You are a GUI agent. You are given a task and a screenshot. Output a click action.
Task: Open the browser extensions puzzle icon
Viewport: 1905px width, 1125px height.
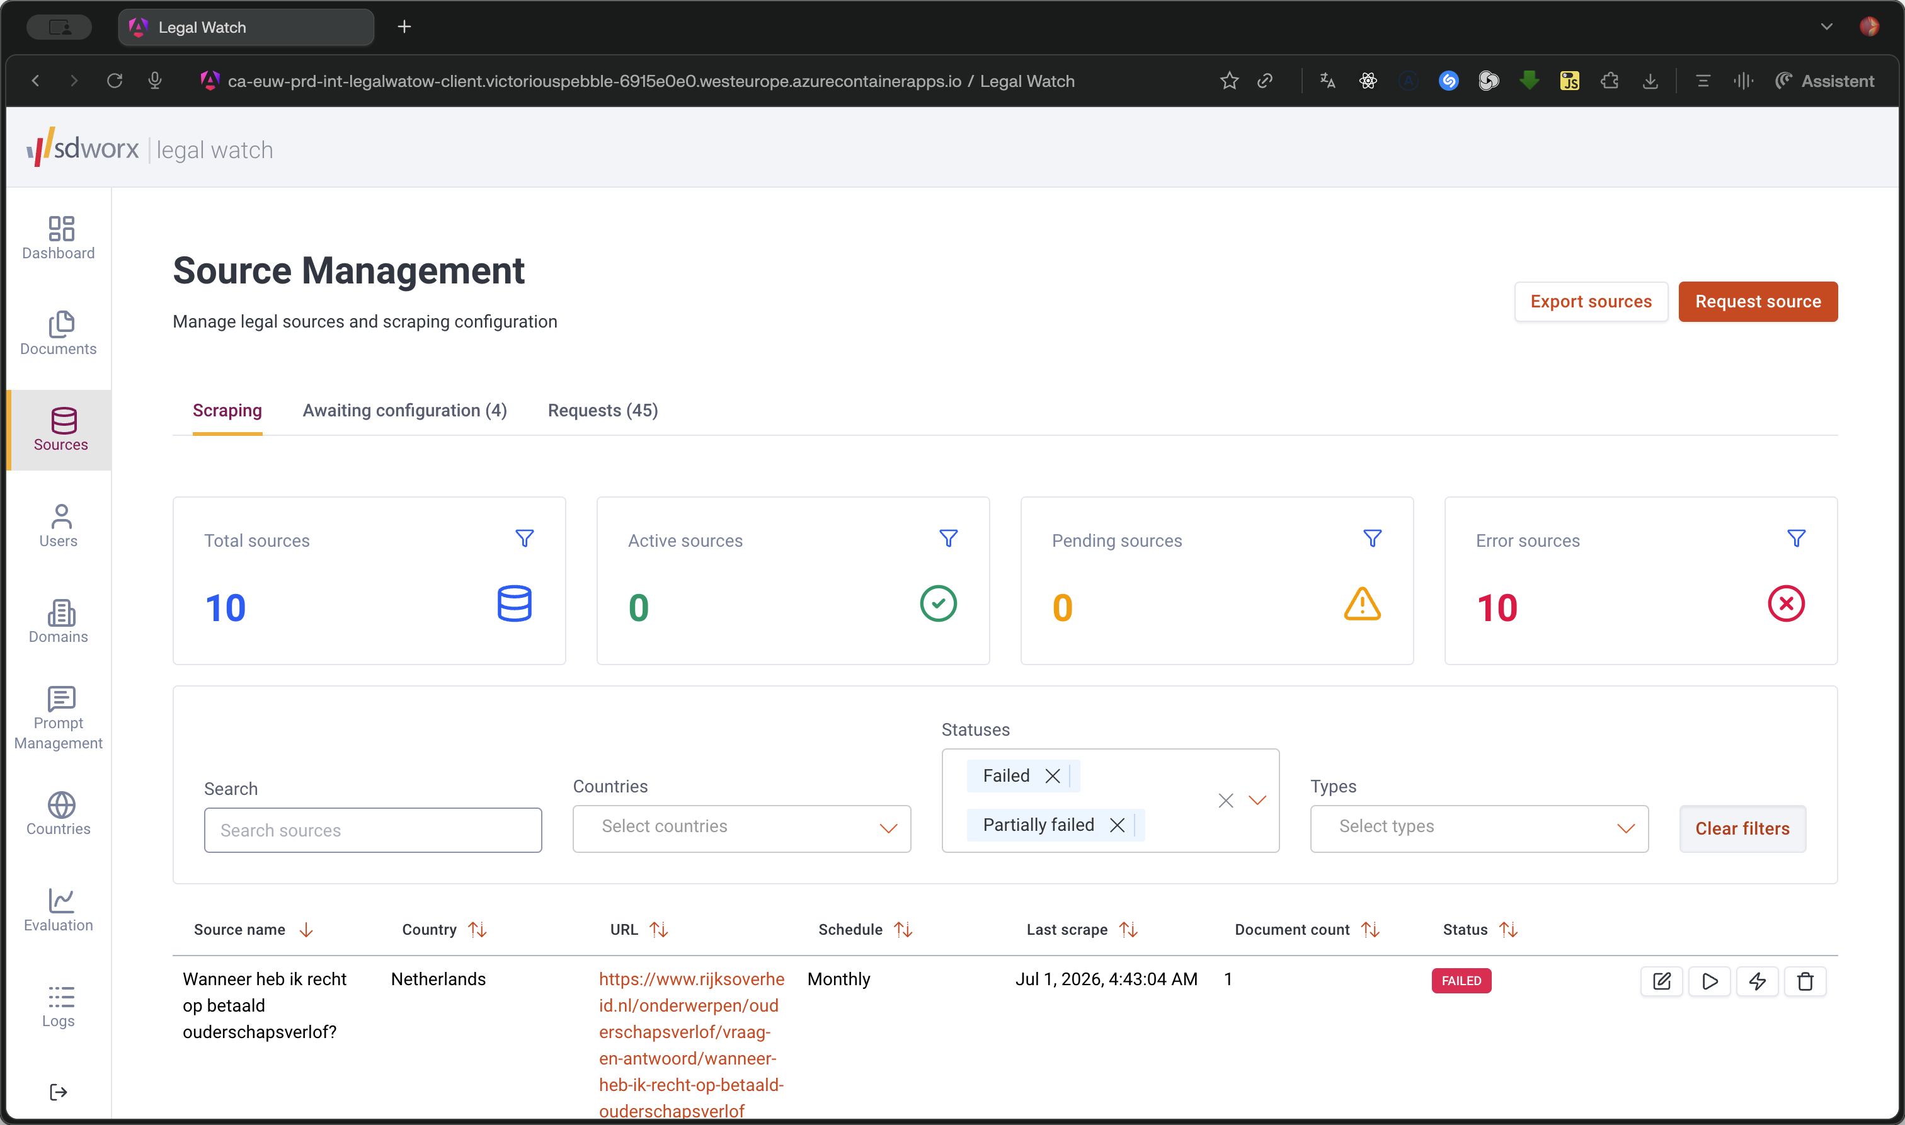[1610, 81]
